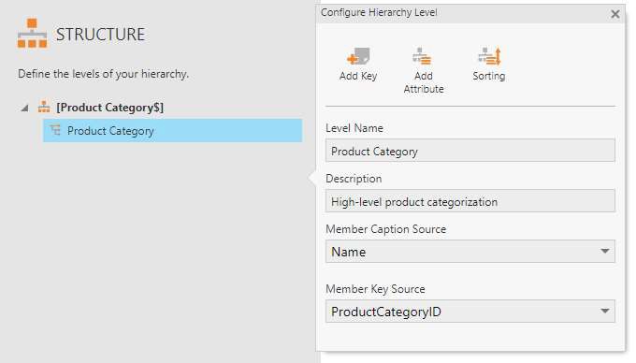Close the Configure Hierarchy Level dialog
Viewport: 636px width, 363px height.
pyautogui.click(x=614, y=14)
